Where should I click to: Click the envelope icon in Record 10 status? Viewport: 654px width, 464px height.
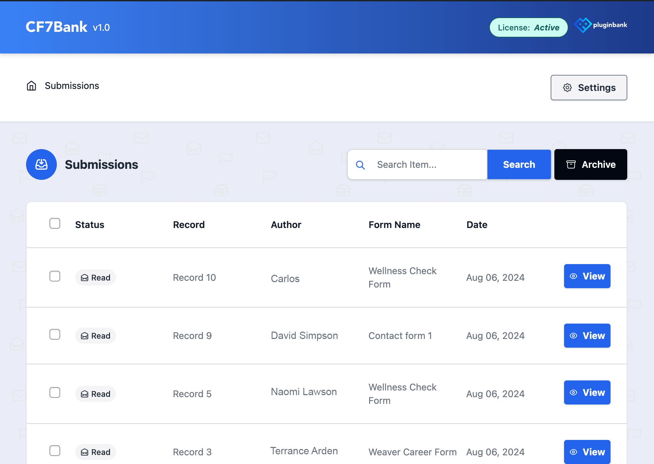point(85,278)
